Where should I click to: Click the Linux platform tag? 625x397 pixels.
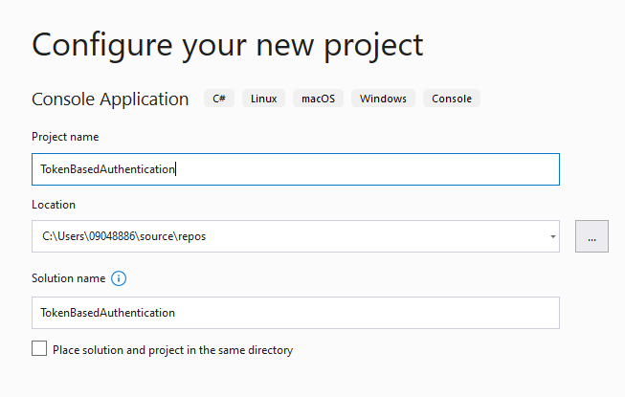point(261,99)
